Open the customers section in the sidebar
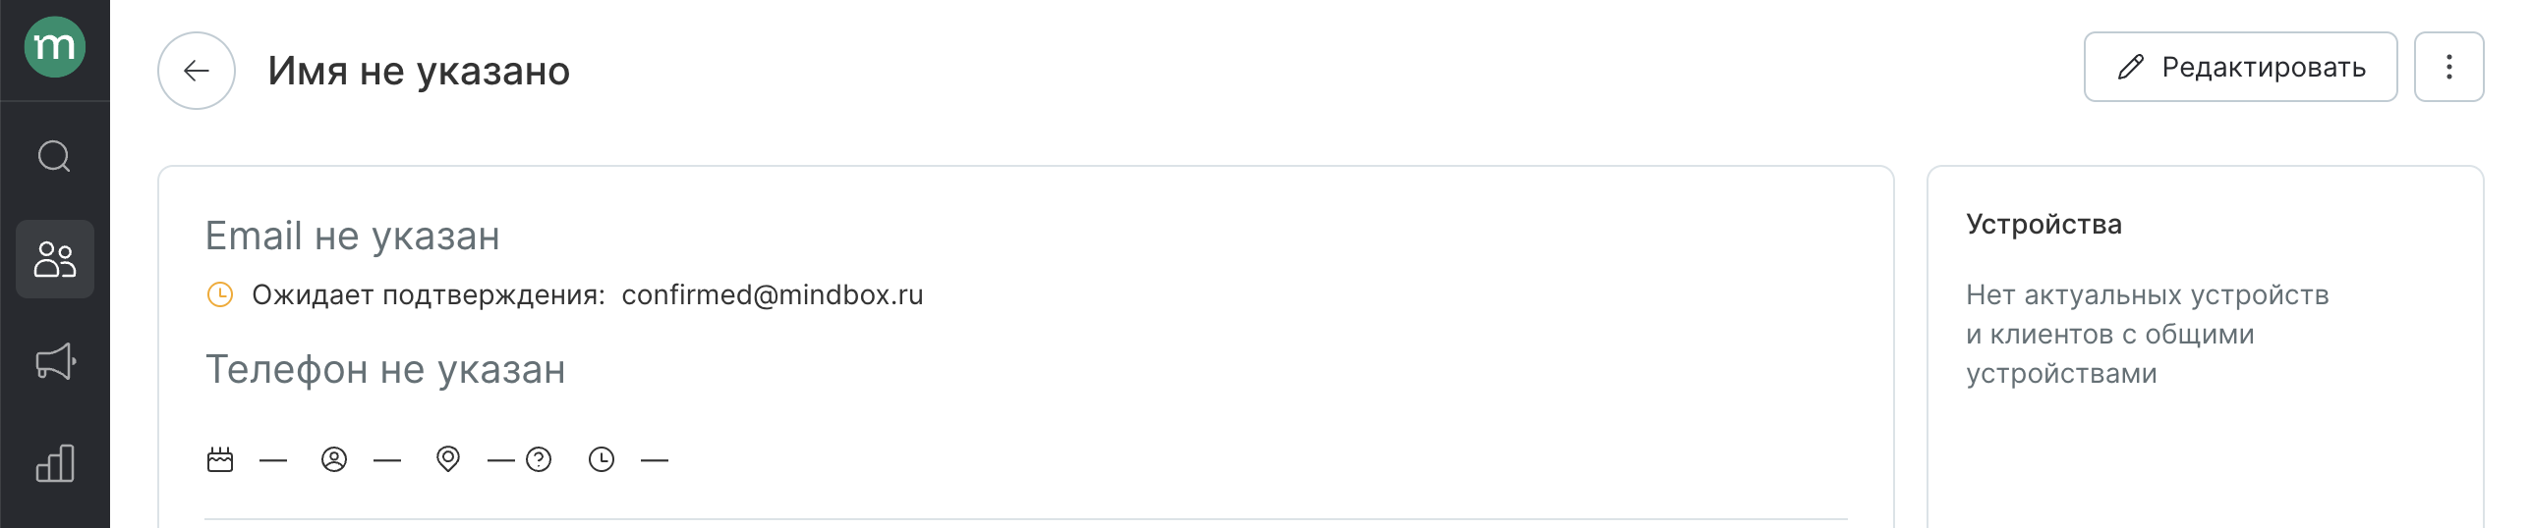Viewport: 2532px width, 528px height. click(55, 259)
